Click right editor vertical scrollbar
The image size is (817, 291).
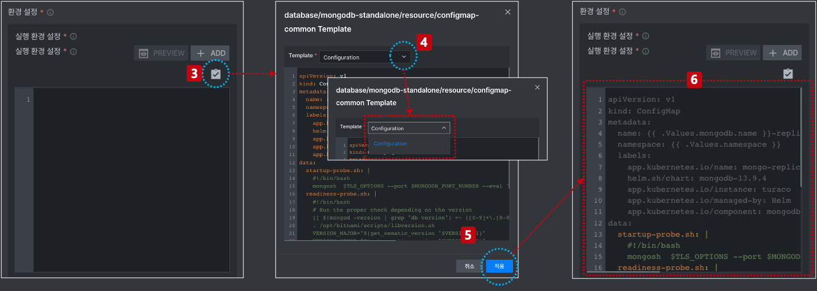point(801,137)
